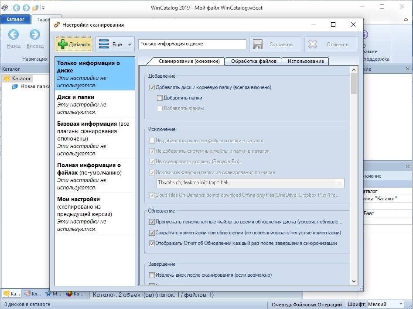Click quick-access forward arrow in title bar
The height and width of the screenshot is (309, 413).
point(26,8)
